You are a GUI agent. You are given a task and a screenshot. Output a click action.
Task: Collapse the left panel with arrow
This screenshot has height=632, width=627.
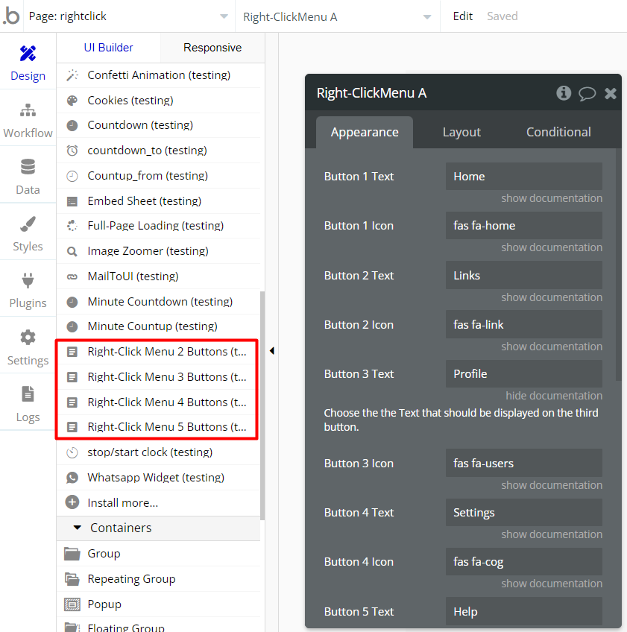(272, 350)
